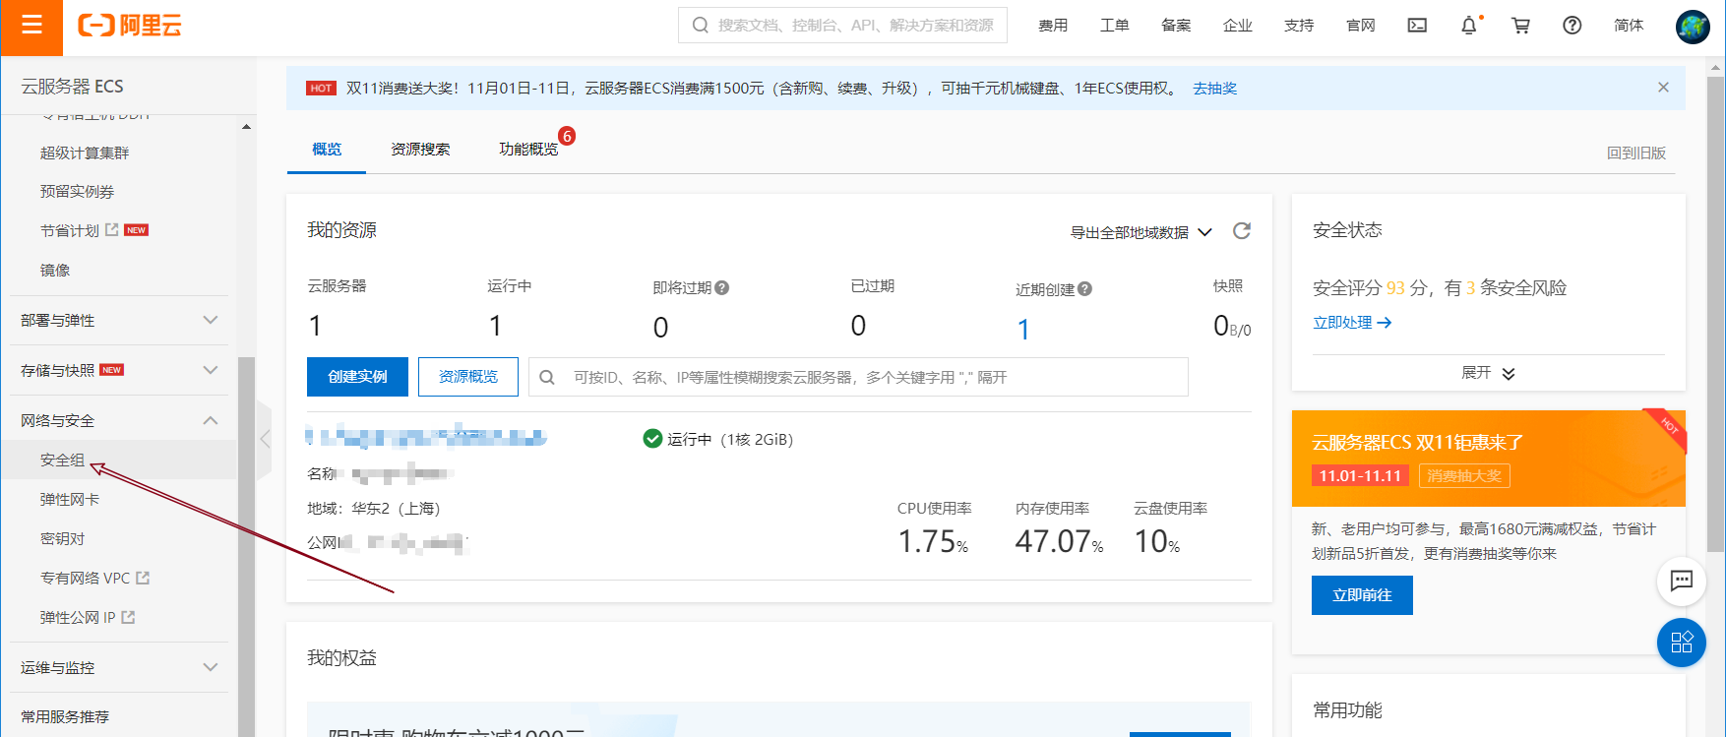Switch to the 功能概览 tab
Viewport: 1726px width, 737px height.
coord(528,150)
